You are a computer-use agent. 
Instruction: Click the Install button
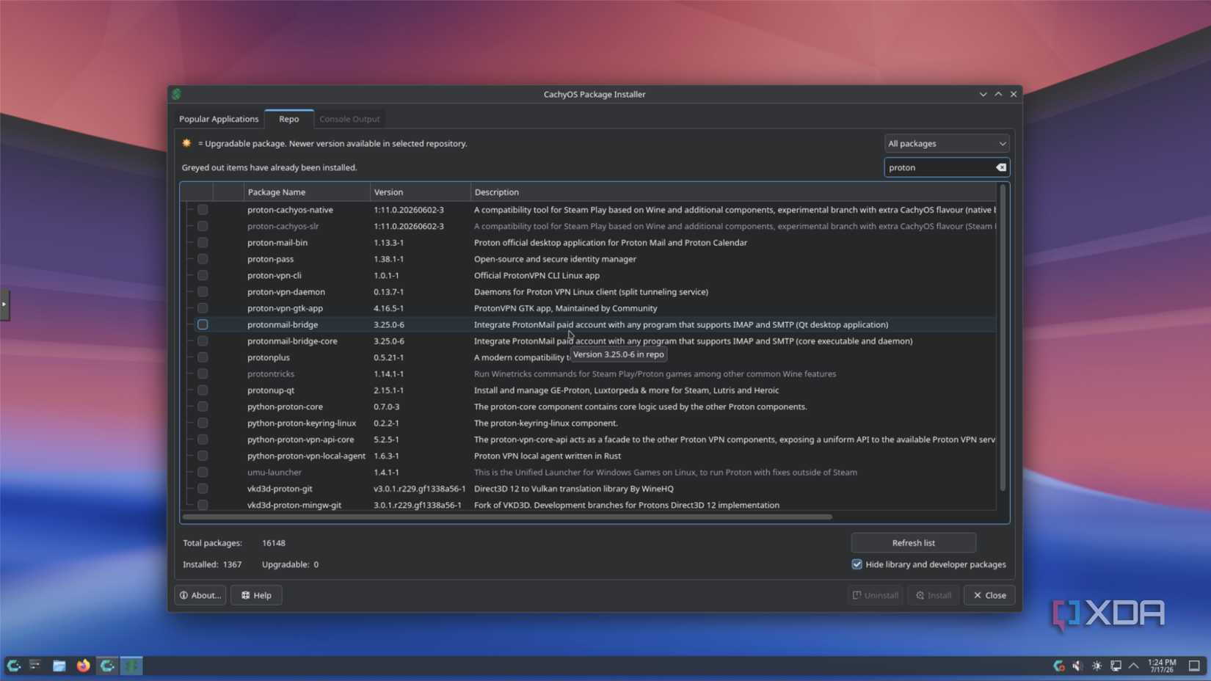point(933,595)
